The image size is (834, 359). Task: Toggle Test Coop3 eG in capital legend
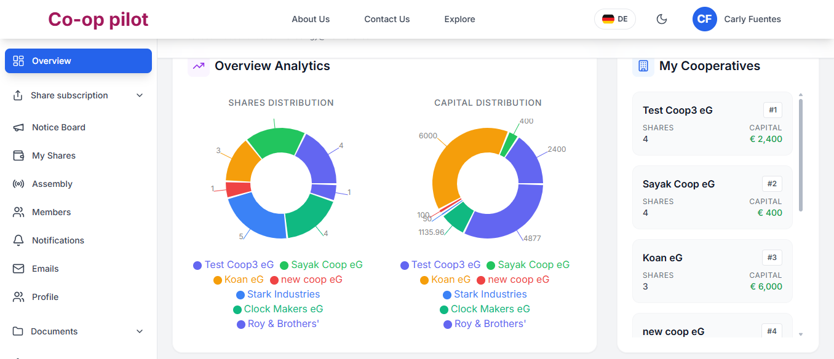440,265
